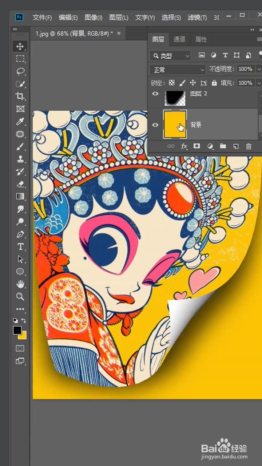262x466 pixels.
Task: Reset default foreground and background colors
Action: coord(15,321)
